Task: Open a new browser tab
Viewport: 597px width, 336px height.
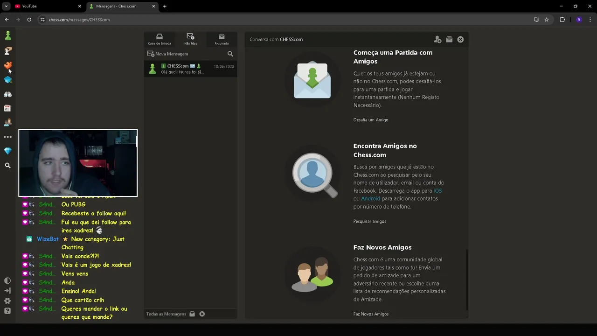Action: pyautogui.click(x=165, y=6)
